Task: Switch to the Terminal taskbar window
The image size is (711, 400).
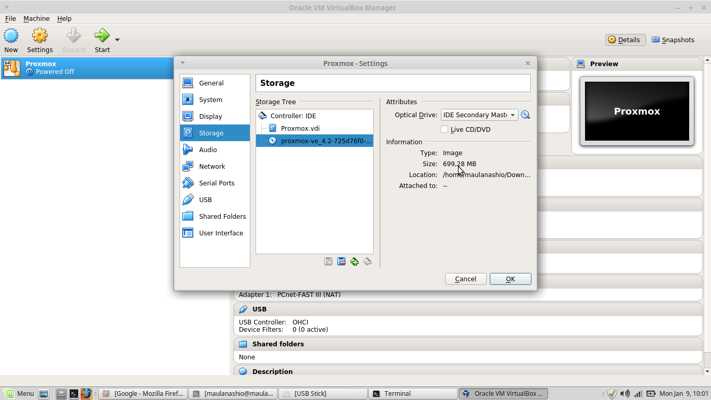Action: [x=413, y=393]
